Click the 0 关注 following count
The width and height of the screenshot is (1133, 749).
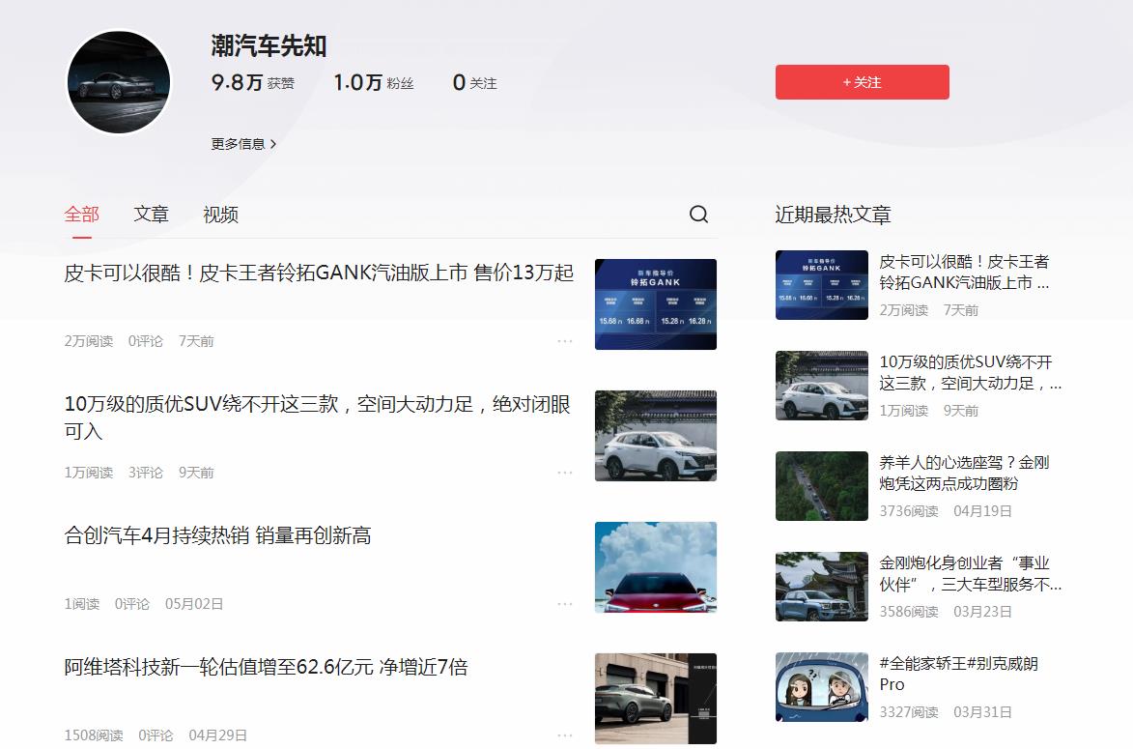474,82
